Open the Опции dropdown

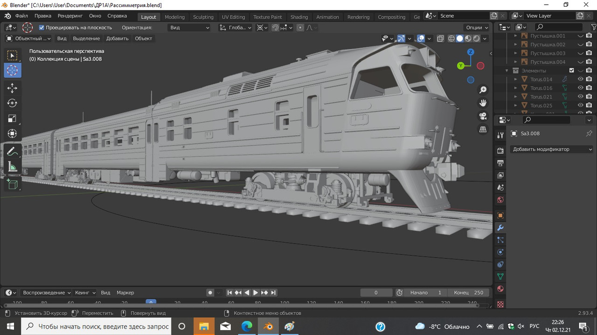(477, 27)
